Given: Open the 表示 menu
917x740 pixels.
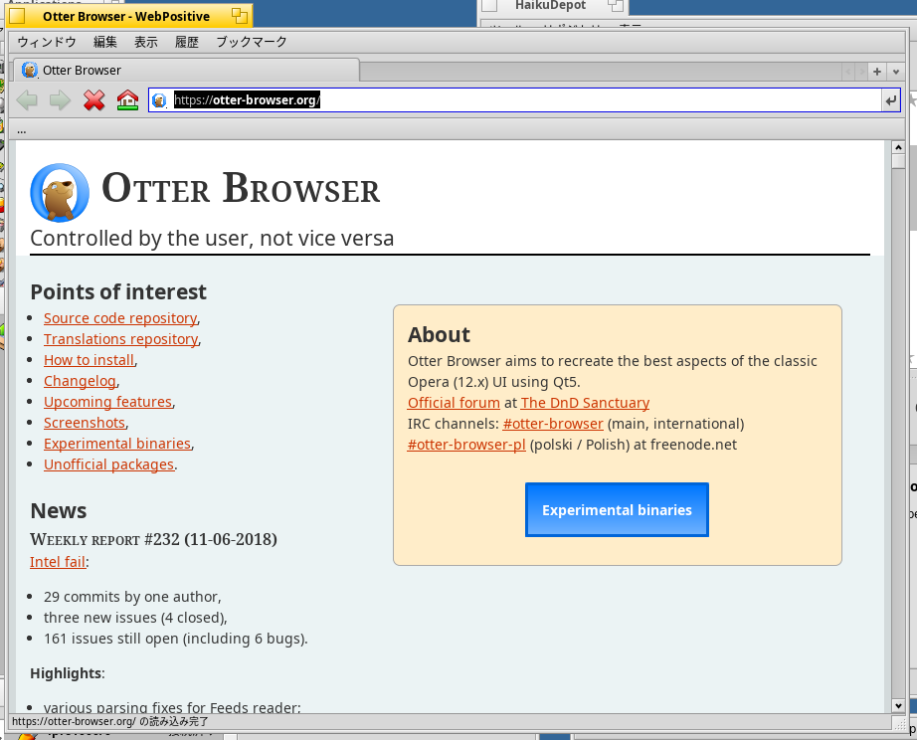Looking at the screenshot, I should pyautogui.click(x=146, y=42).
